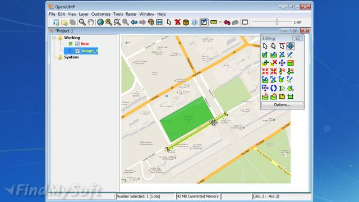Select the main toolbar Select Features arrow
Screen dimensions: 359x202
pos(169,22)
